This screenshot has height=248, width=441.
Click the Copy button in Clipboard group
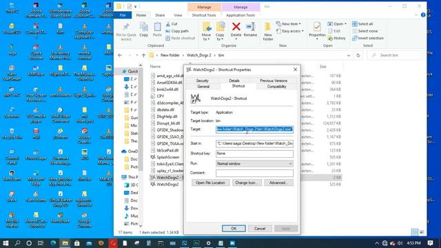click(x=144, y=30)
